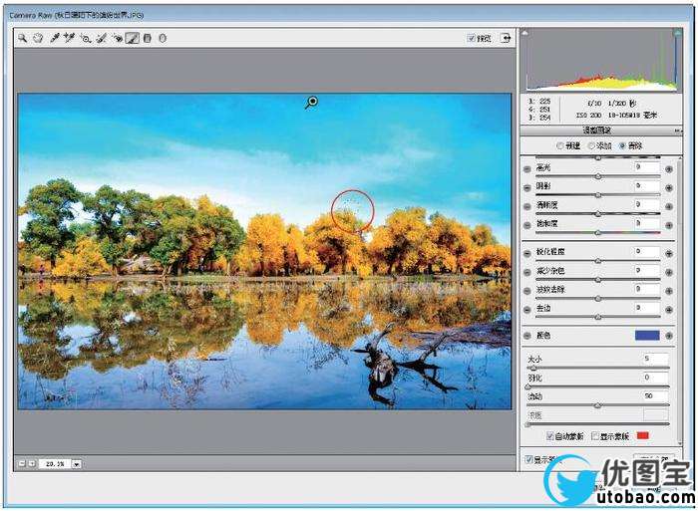Viewport: 698px width, 511px height.
Task: Click plus icon beside 清晰度 slider
Action: pyautogui.click(x=669, y=206)
